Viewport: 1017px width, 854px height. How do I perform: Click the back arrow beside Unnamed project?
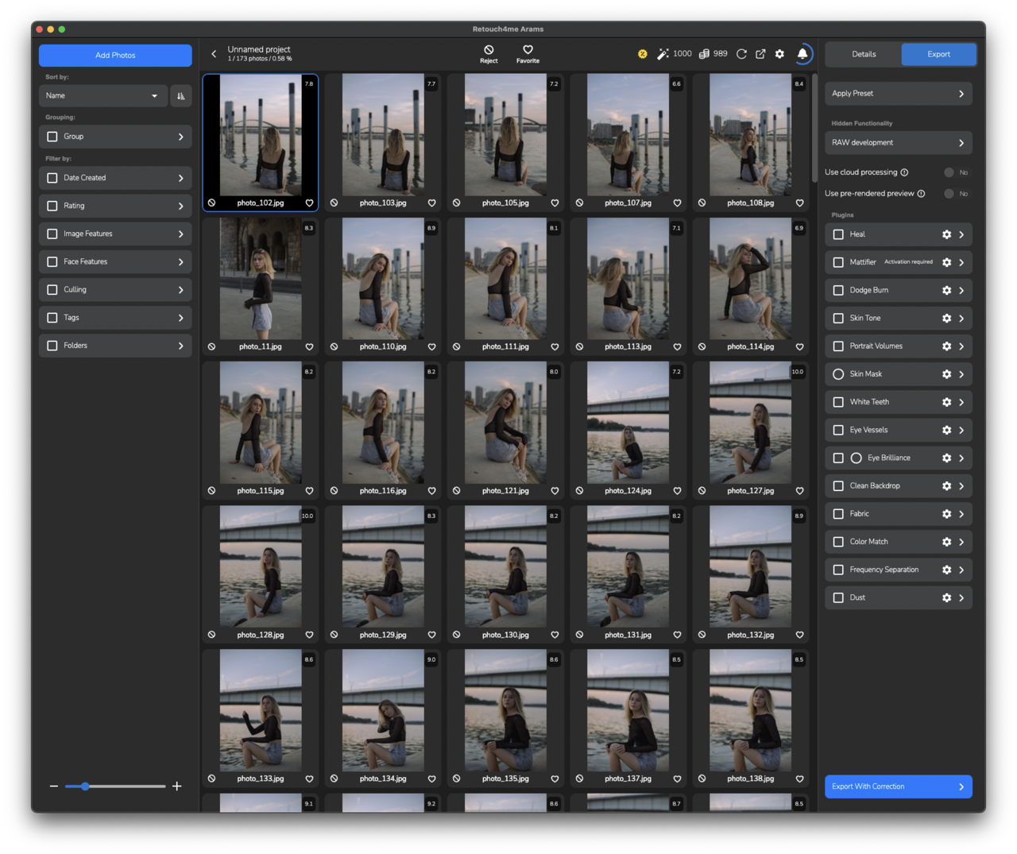pos(214,54)
